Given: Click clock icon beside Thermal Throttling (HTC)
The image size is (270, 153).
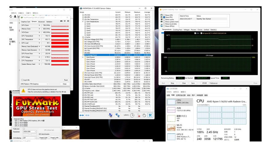Looking at the screenshot, I should [x=83, y=106].
